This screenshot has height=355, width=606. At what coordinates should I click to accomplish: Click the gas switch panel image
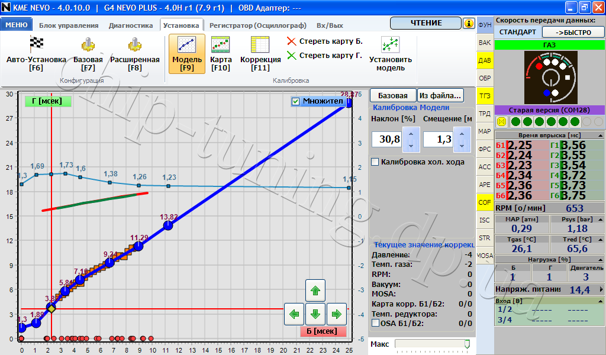[x=551, y=78]
